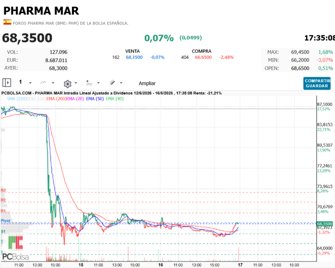Viewport: 335px width, 268px height.
Task: Click the MAX value 69,4500
Action: [x=300, y=52]
